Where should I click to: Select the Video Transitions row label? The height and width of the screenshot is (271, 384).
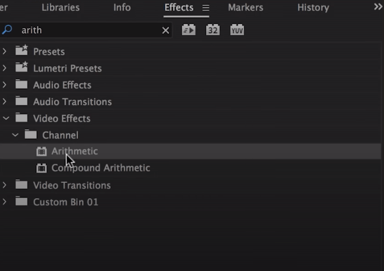pos(72,185)
